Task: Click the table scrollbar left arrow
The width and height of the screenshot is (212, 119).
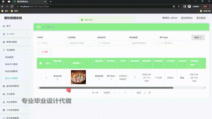Action: [x=38, y=88]
